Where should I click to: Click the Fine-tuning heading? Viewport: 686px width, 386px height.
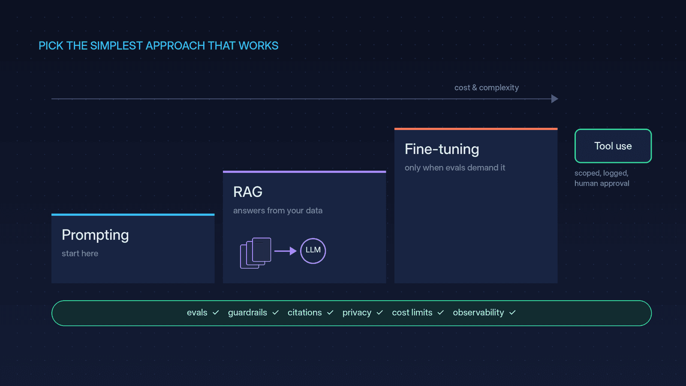pyautogui.click(x=442, y=149)
